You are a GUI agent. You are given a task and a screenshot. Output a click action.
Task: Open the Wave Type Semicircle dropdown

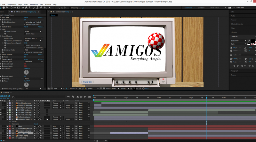pos(34,62)
